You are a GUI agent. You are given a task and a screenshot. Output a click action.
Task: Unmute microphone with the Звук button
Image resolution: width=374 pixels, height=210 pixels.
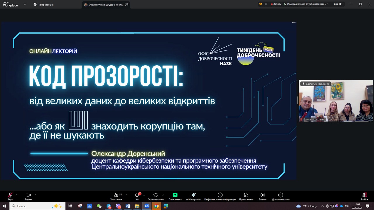click(10, 197)
